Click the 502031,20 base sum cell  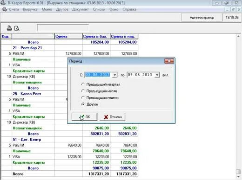tap(96, 134)
